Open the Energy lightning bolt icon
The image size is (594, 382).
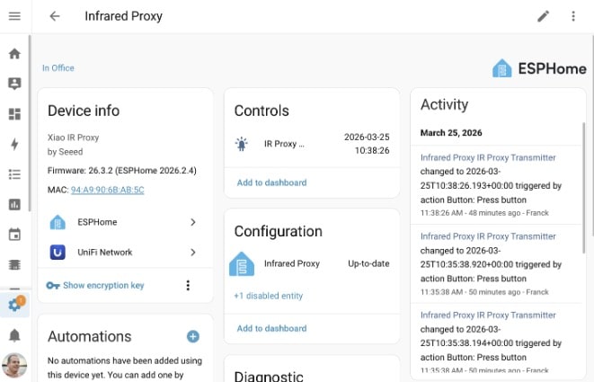(14, 144)
